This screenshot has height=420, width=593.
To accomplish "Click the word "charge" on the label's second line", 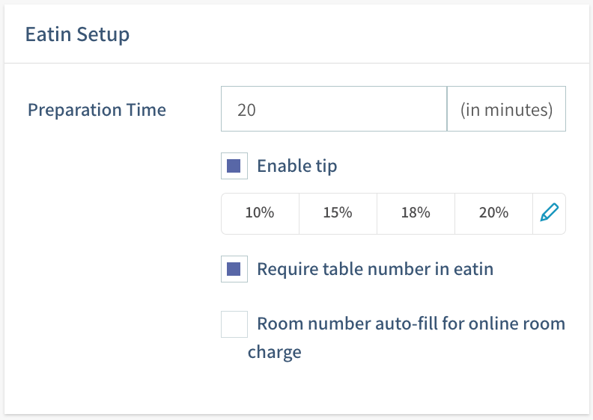I will 274,352.
